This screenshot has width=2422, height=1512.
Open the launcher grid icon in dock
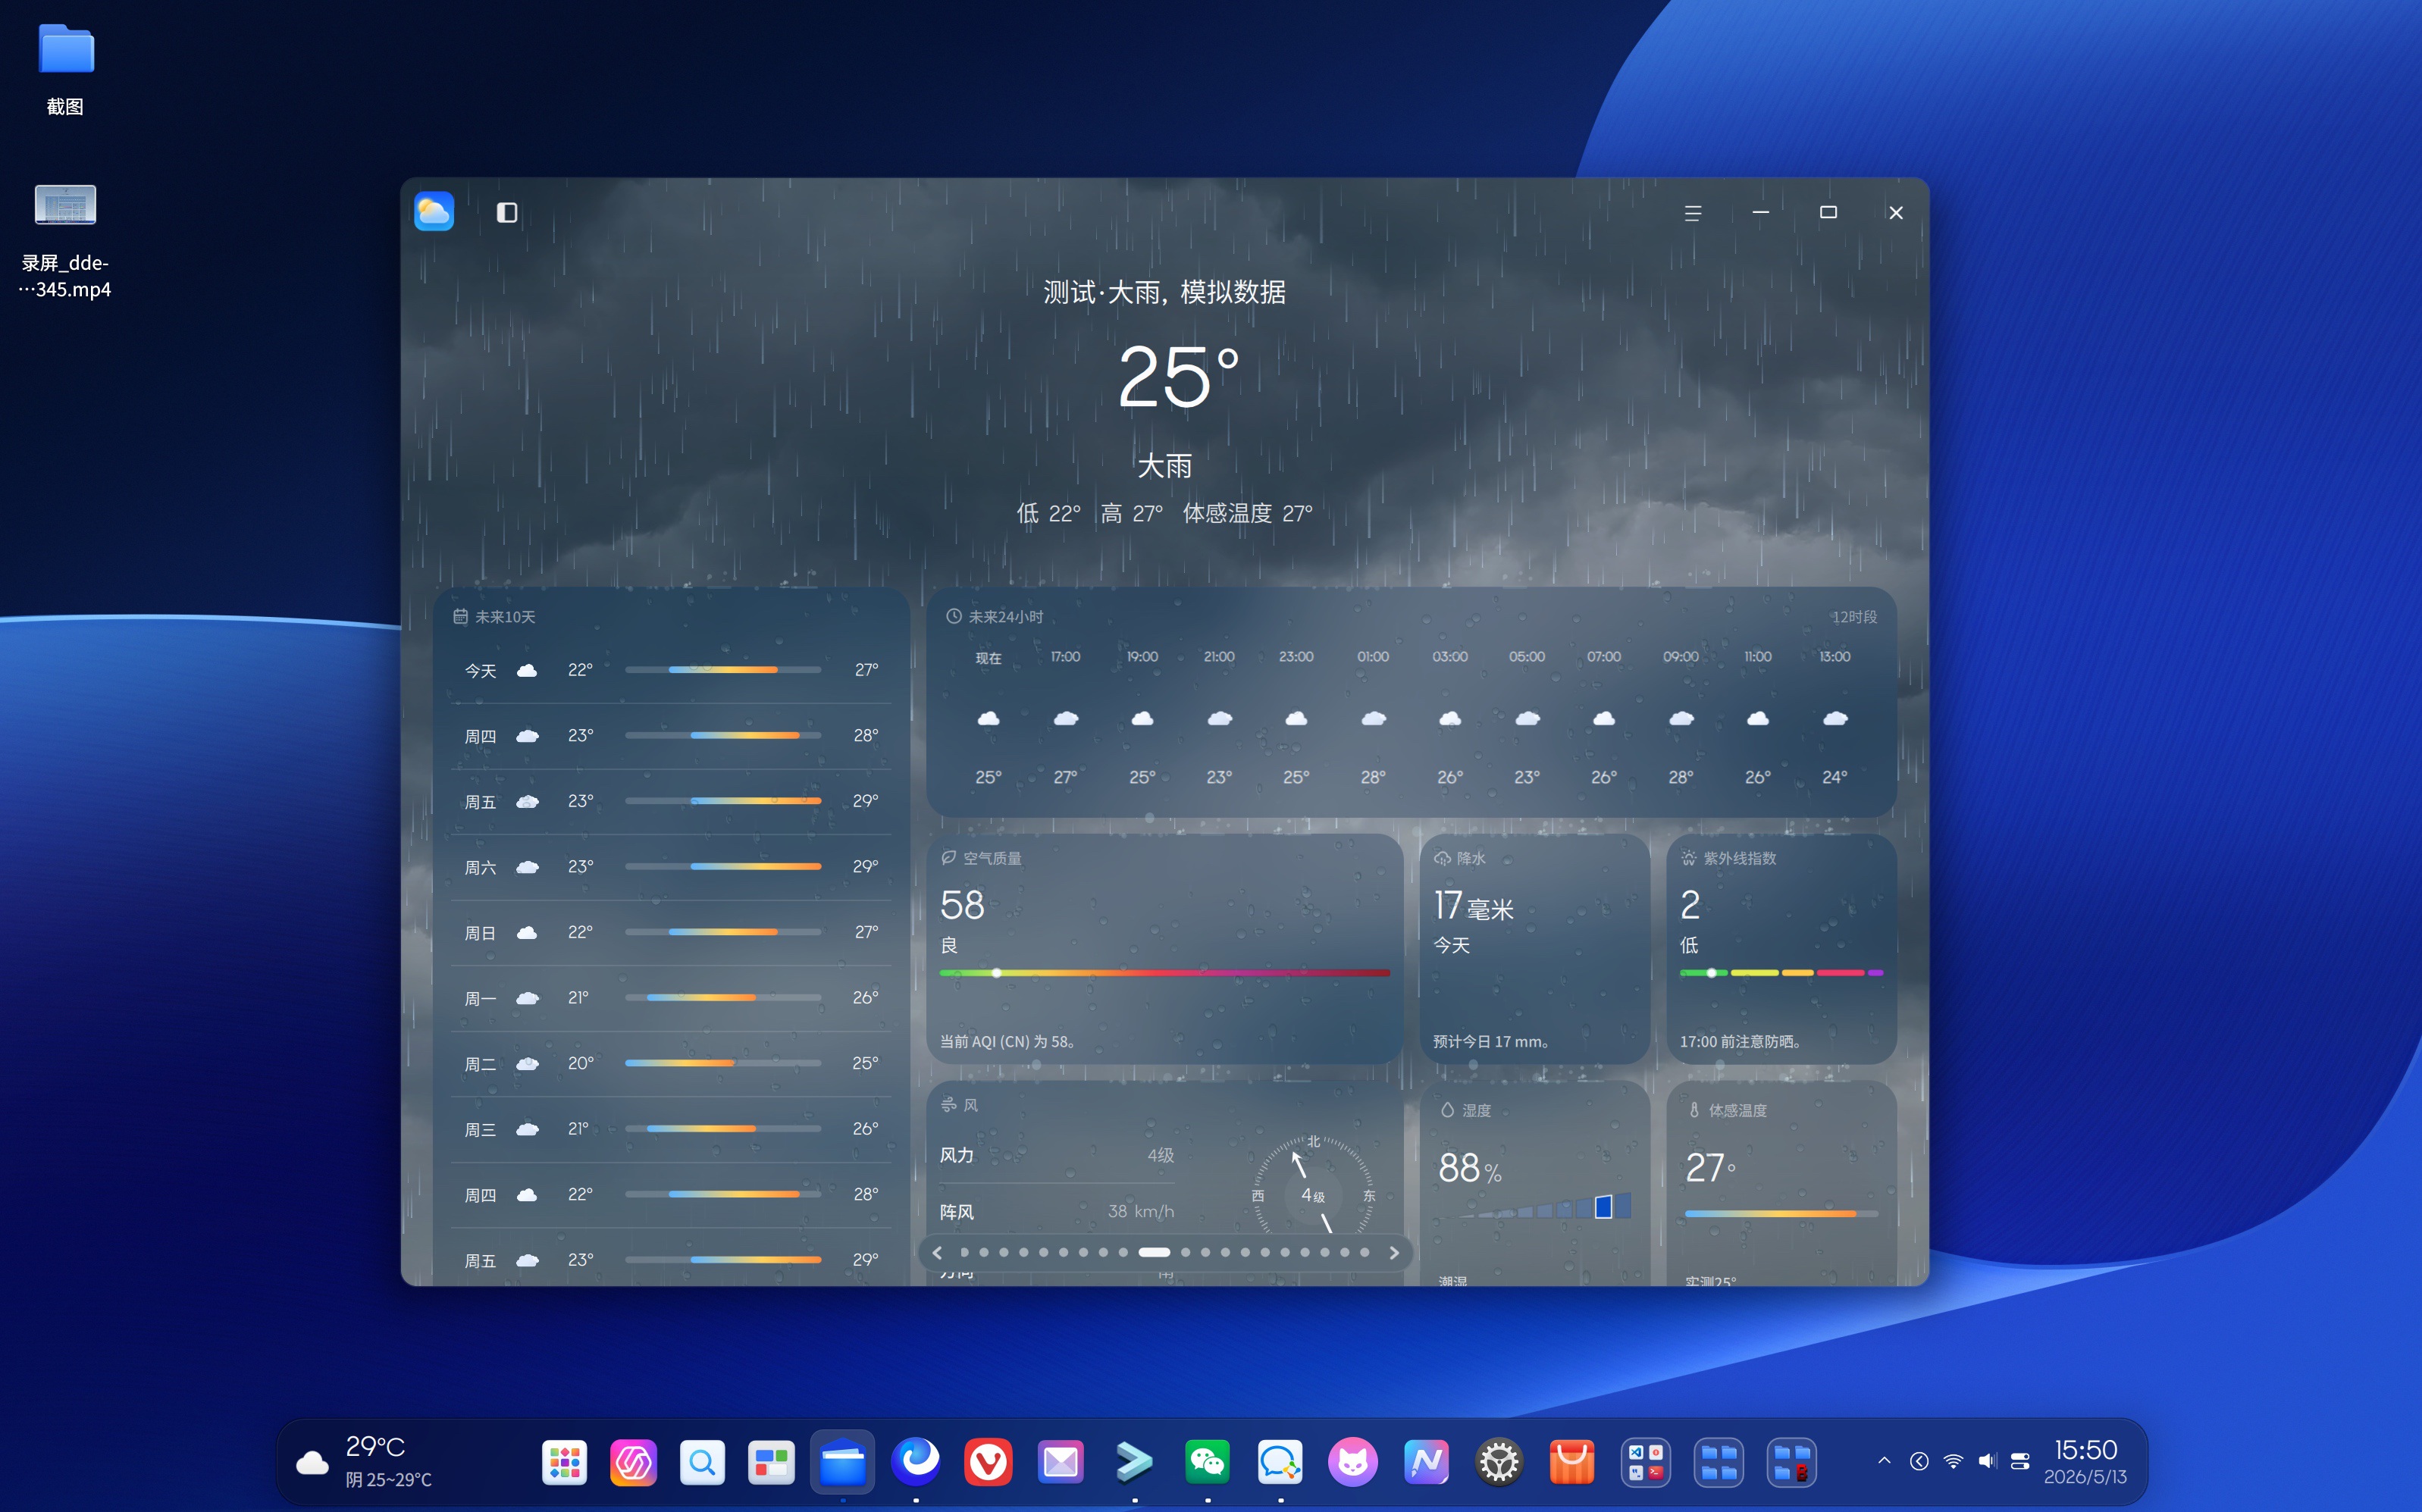[565, 1463]
